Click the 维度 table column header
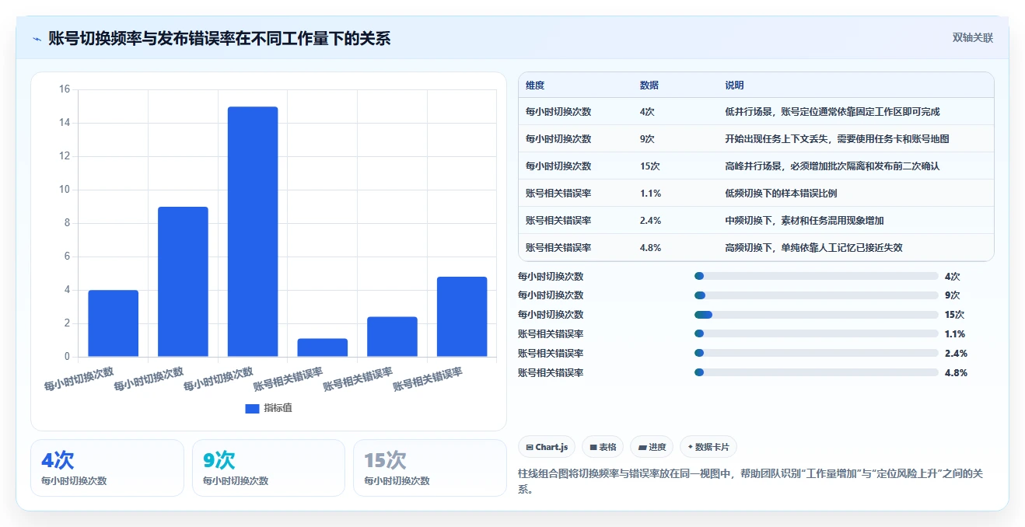The image size is (1025, 527). pos(535,86)
